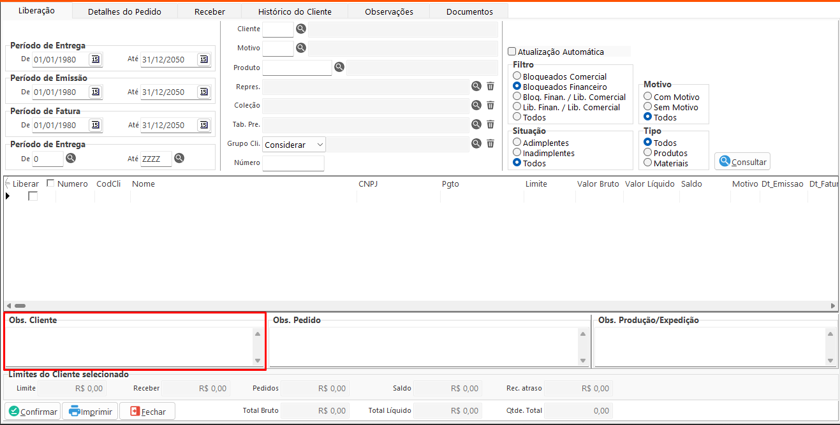Delete Tab. Pre. selection using trash icon
Viewport: 840px width, 425px height.
(x=490, y=125)
